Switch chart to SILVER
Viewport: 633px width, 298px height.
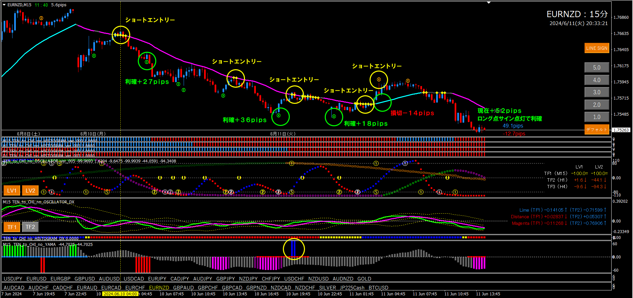coord(327,288)
